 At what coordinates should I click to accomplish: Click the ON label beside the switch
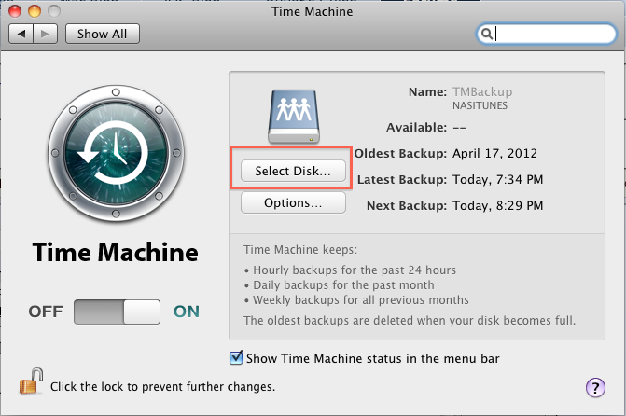coord(187,311)
